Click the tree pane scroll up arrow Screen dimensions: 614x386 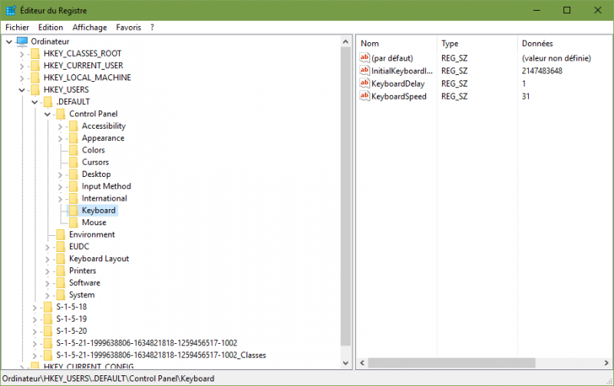tap(345, 41)
